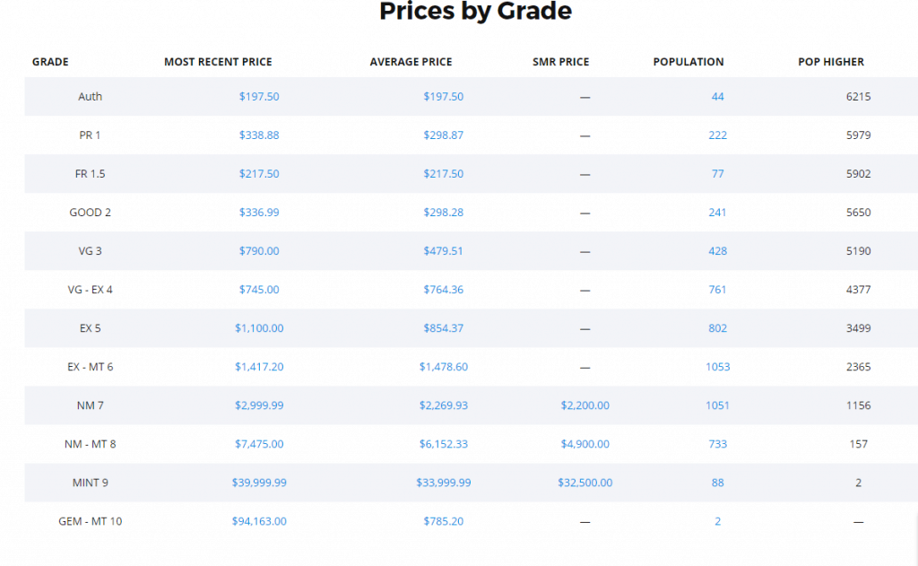
Task: Open NM 7 SMR price $2,200.00
Action: [x=585, y=405]
